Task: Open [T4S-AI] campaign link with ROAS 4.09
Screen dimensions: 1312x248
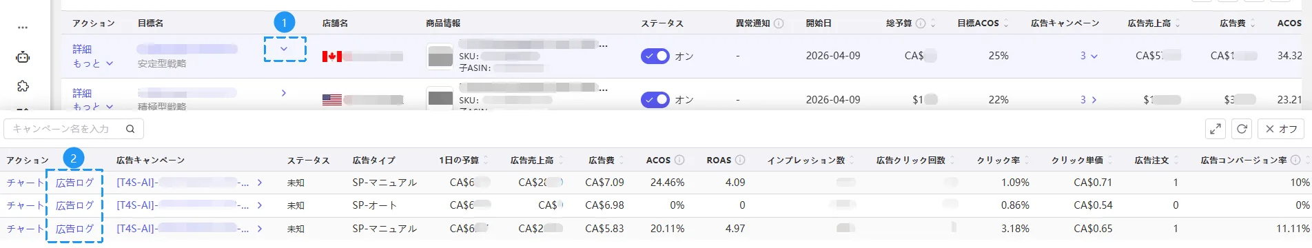Action: click(x=183, y=183)
